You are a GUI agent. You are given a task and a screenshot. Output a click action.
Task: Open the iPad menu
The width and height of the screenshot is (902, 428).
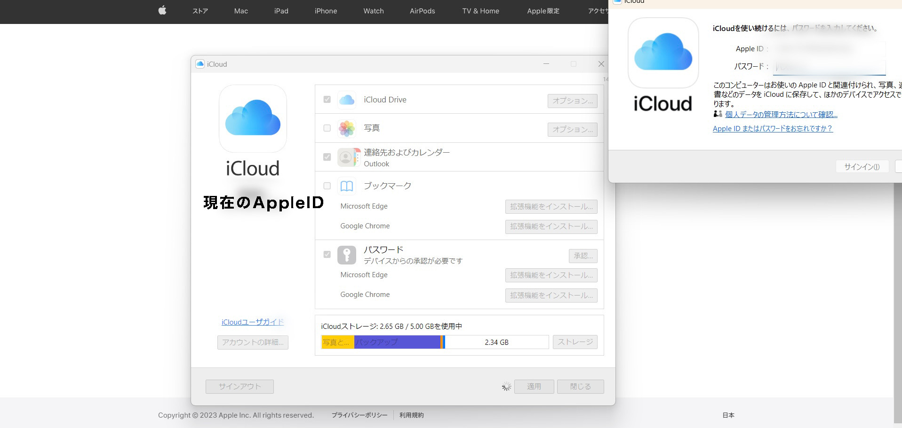point(281,11)
